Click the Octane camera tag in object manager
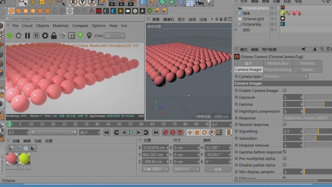The width and height of the screenshot is (332, 187). (283, 8)
